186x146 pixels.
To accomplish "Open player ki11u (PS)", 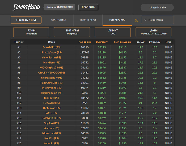I will 52,113.
